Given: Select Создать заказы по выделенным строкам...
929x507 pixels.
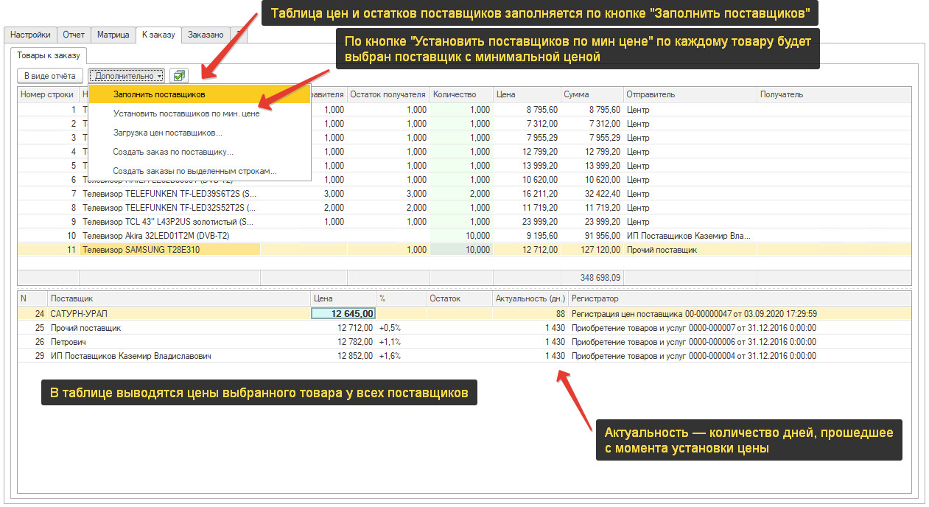Looking at the screenshot, I should point(194,171).
